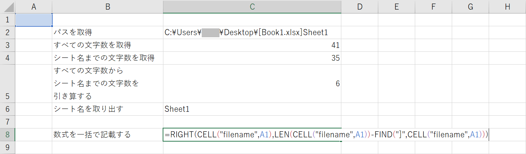Screen dimensions: 526x154
Task: Click row 2 header
Action: tap(7, 32)
